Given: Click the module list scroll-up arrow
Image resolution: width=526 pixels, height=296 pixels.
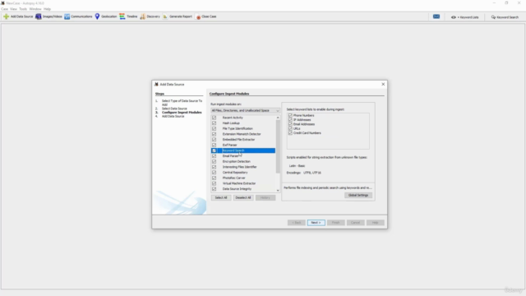Looking at the screenshot, I should (x=278, y=118).
